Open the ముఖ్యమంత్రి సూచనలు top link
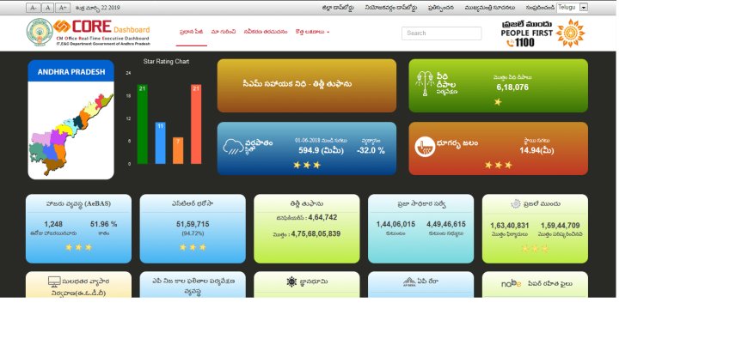Image resolution: width=748 pixels, height=351 pixels. pyautogui.click(x=490, y=8)
